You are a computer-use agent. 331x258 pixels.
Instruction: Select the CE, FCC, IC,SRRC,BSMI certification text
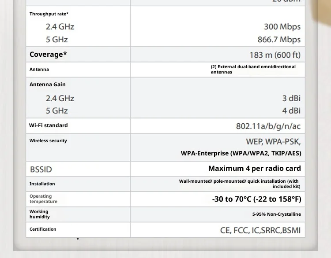pyautogui.click(x=260, y=230)
